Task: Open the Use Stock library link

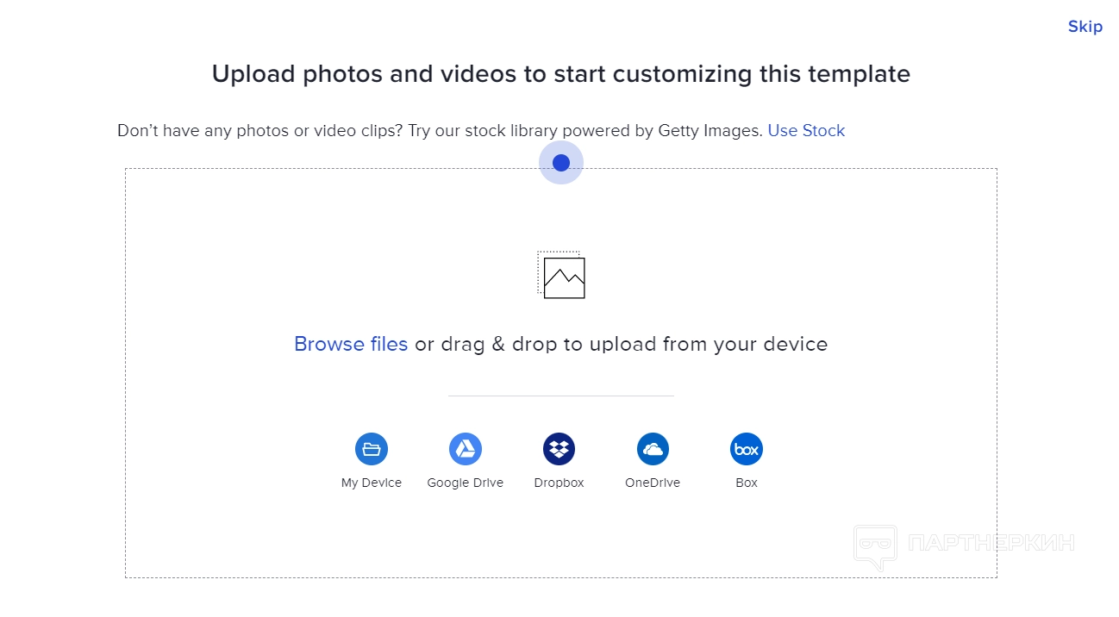Action: (x=806, y=131)
